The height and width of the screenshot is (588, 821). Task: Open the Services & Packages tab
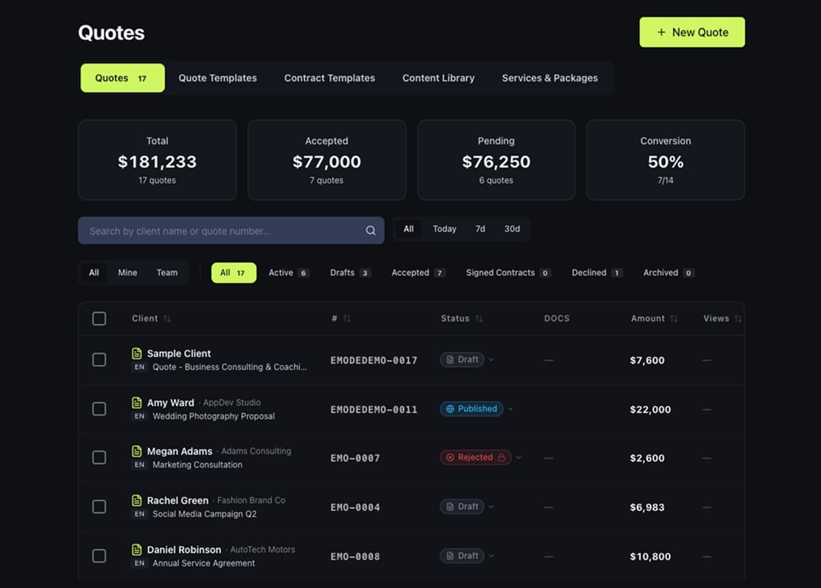[x=549, y=78]
